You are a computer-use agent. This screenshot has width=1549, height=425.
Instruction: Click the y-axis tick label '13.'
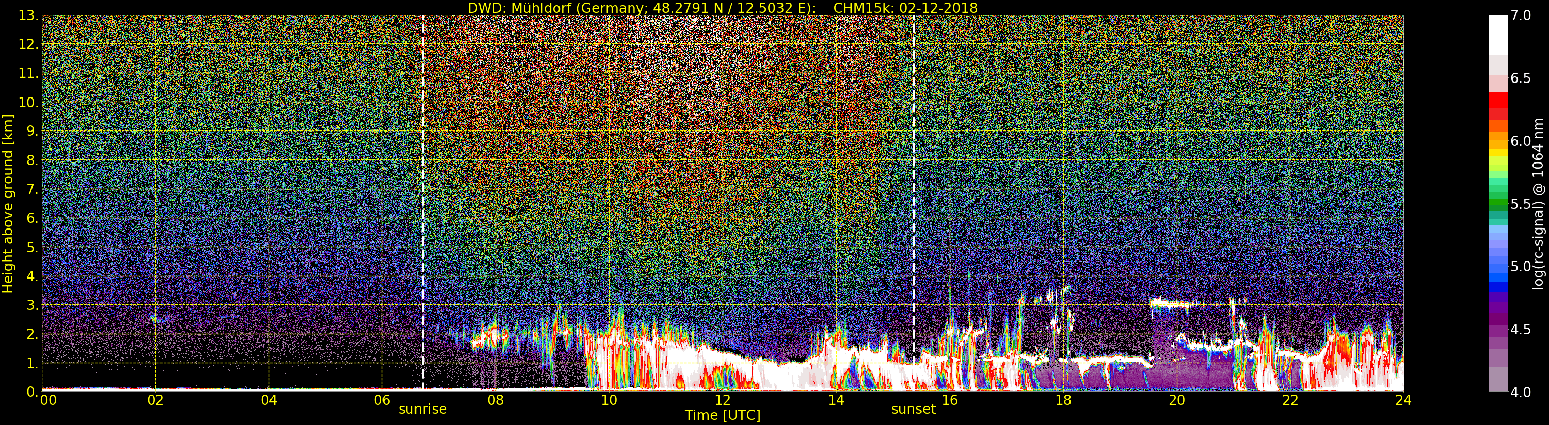click(28, 15)
